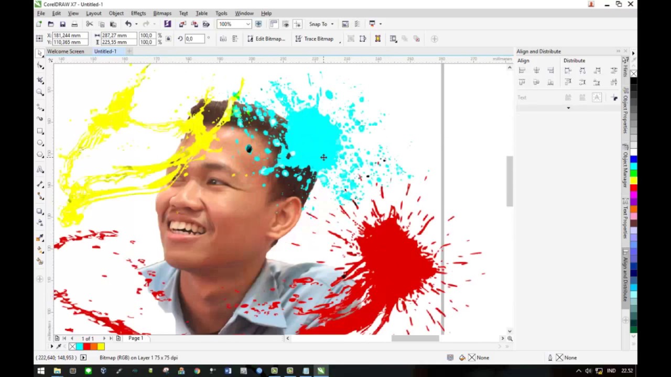This screenshot has width=671, height=377.
Task: Toggle Show Rulers button
Action: [x=274, y=24]
